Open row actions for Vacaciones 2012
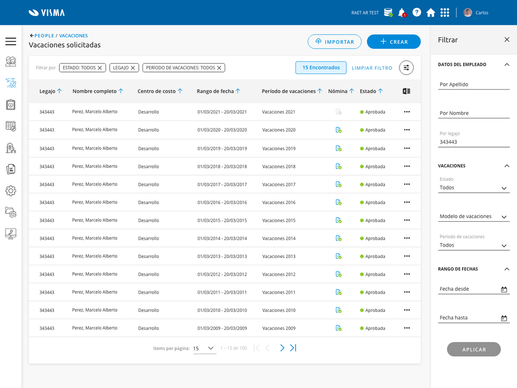The image size is (517, 388). (x=407, y=274)
